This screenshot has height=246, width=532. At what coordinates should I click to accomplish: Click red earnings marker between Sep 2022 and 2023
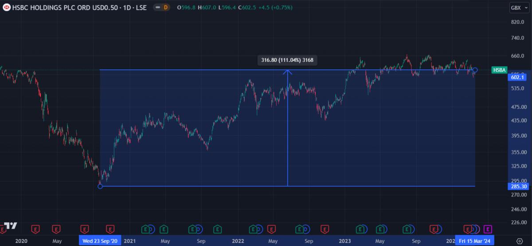point(325,229)
